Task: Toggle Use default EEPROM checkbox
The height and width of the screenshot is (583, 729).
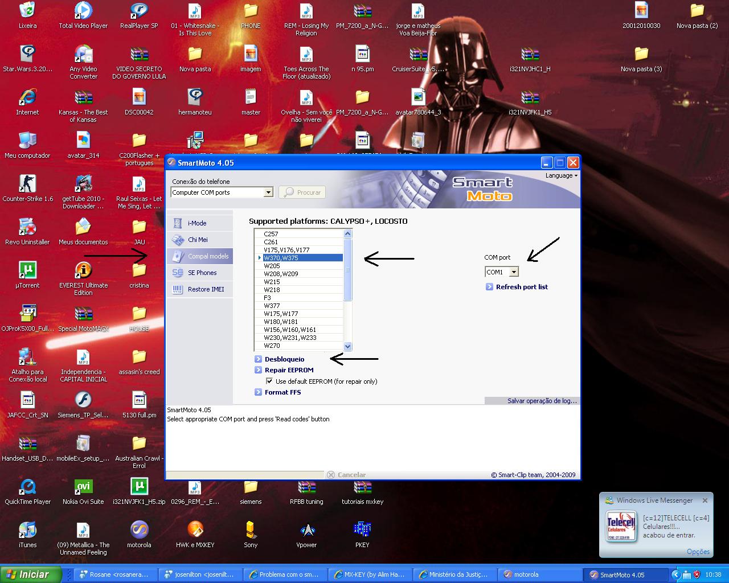Action: tap(270, 381)
